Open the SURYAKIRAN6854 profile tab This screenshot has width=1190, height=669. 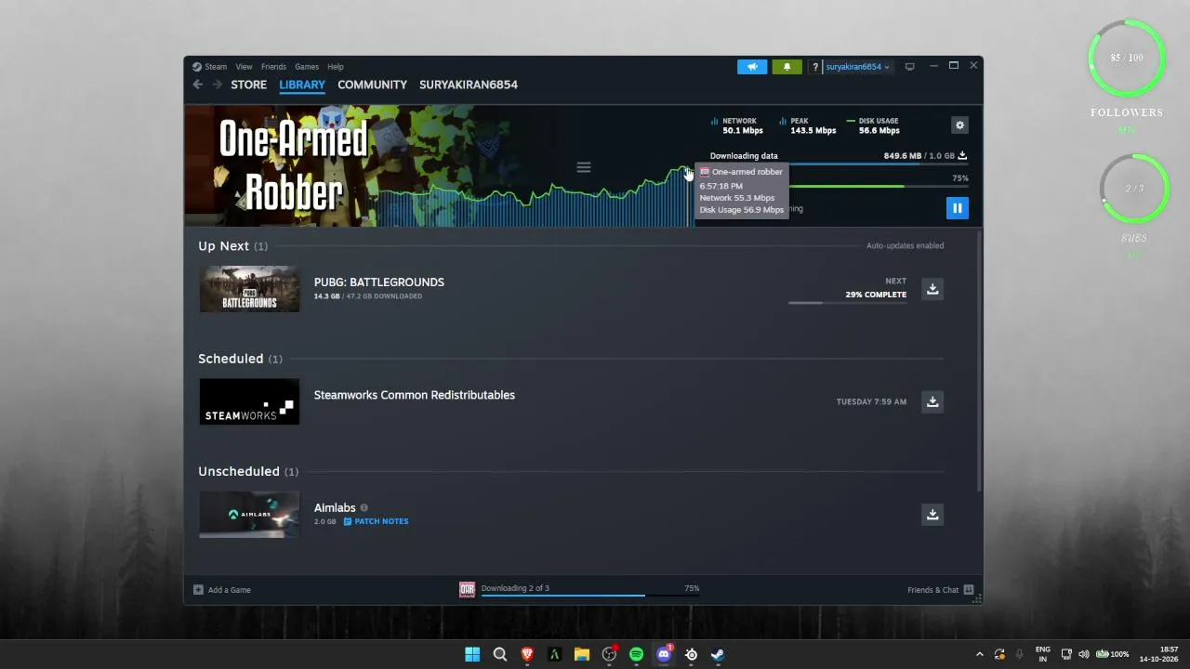[469, 85]
